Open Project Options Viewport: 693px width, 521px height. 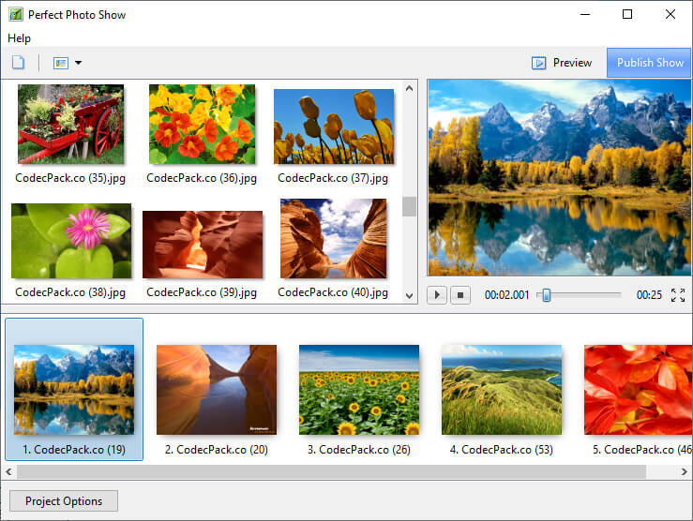[64, 501]
